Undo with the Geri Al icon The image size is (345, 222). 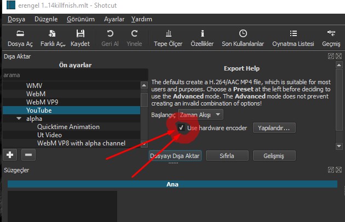click(x=110, y=38)
